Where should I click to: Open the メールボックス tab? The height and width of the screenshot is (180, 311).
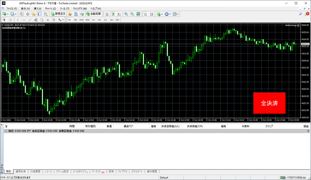tap(80, 172)
